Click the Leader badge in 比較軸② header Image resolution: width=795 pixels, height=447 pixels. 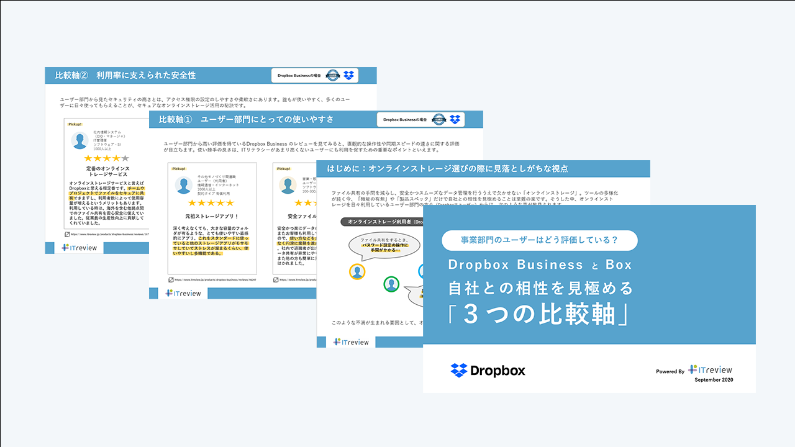pyautogui.click(x=332, y=75)
